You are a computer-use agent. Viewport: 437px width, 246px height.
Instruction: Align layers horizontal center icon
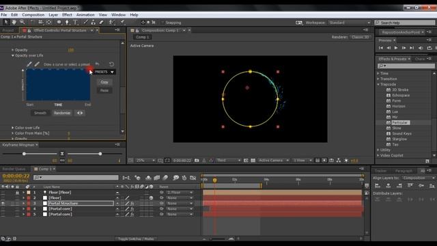tap(389, 185)
